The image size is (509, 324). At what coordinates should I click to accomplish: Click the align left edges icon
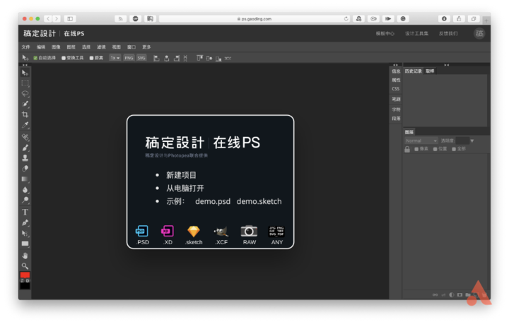pos(156,59)
